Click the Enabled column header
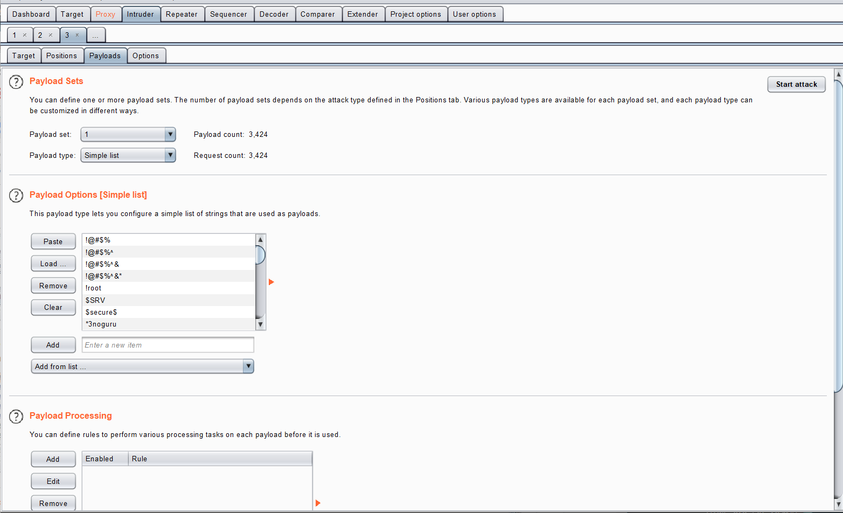843x513 pixels. [105, 459]
